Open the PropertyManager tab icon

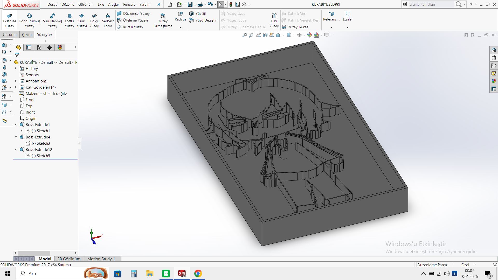[29, 47]
